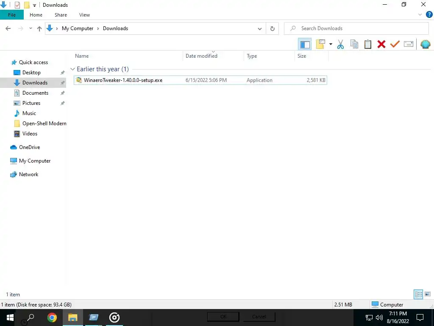
Task: Open Documents in navigation pane
Action: (x=35, y=93)
